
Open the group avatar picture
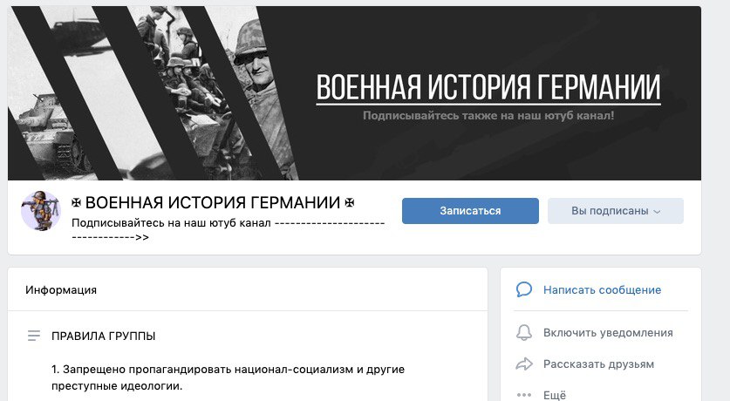(x=41, y=211)
